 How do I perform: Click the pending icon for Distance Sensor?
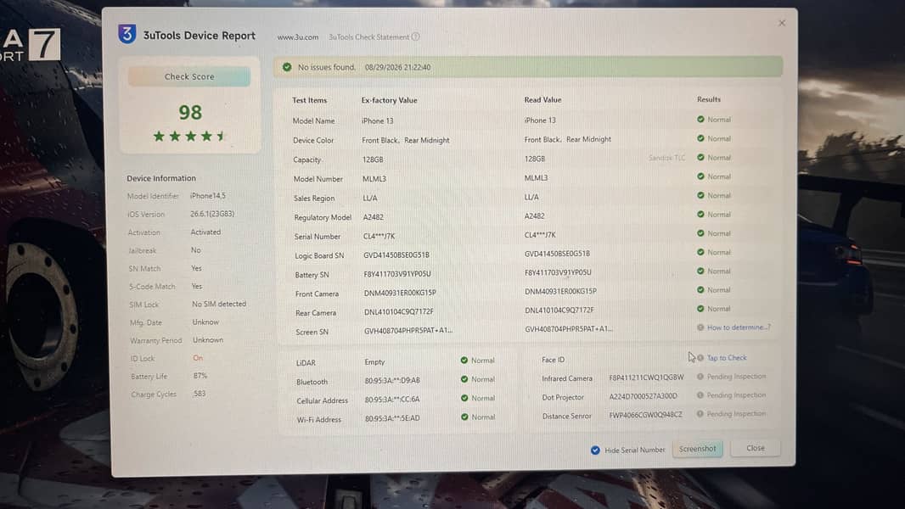700,414
